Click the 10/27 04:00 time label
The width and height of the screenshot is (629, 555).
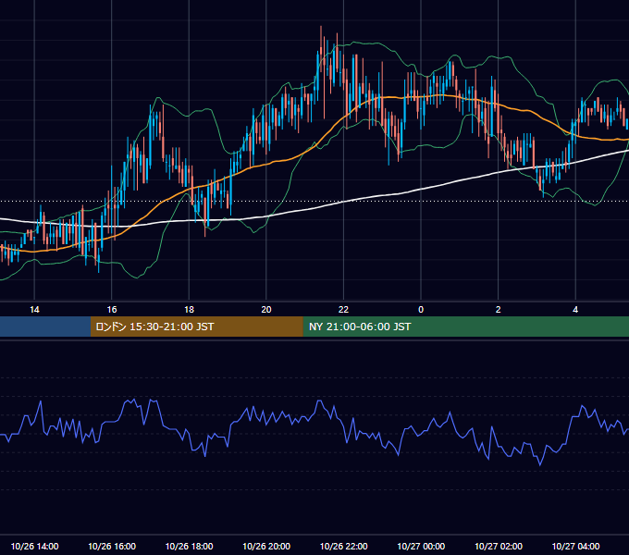click(x=575, y=546)
